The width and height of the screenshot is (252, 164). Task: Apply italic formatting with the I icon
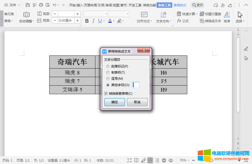[93, 21]
